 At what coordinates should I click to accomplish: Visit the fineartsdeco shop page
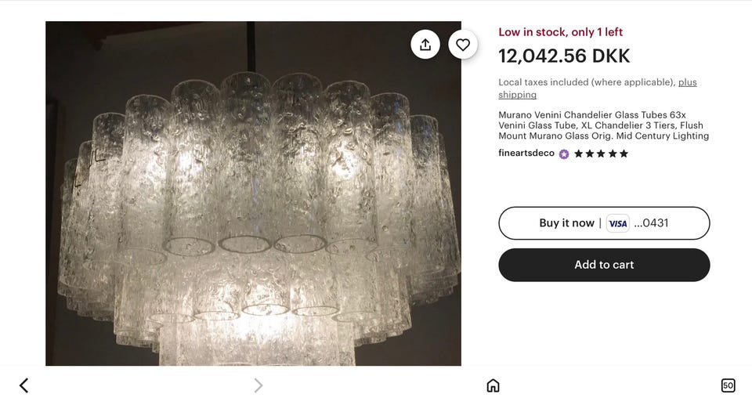(x=526, y=154)
